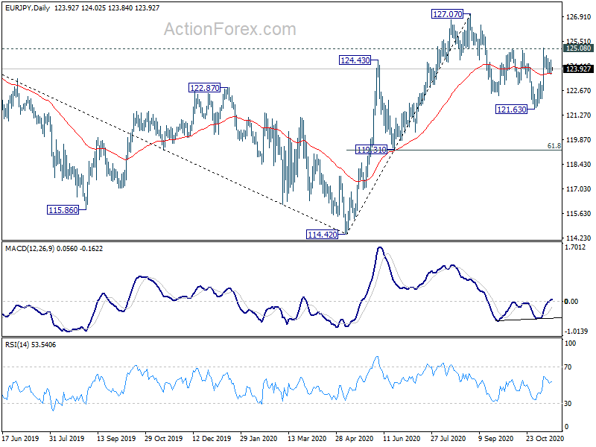Click the 61.8 Fibonacci level label

tap(554, 146)
